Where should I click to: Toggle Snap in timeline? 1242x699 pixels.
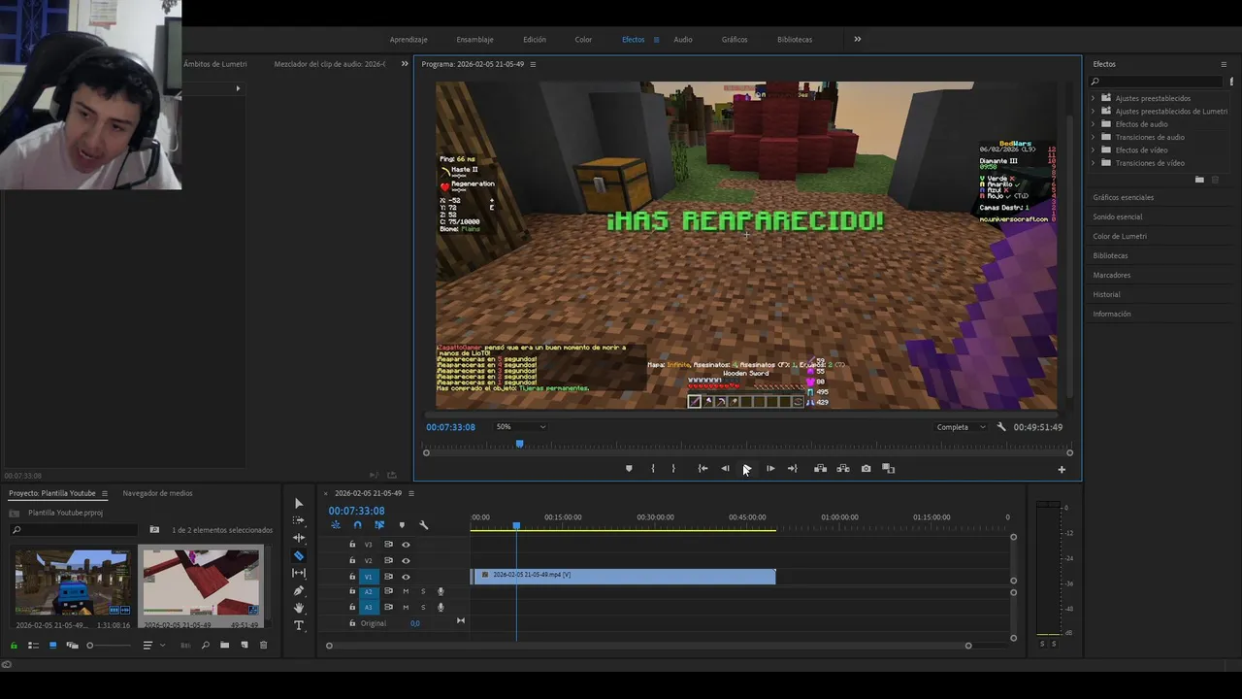pyautogui.click(x=357, y=525)
